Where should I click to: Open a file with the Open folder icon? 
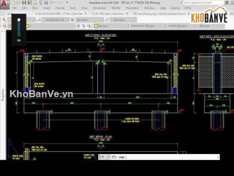[19, 2]
